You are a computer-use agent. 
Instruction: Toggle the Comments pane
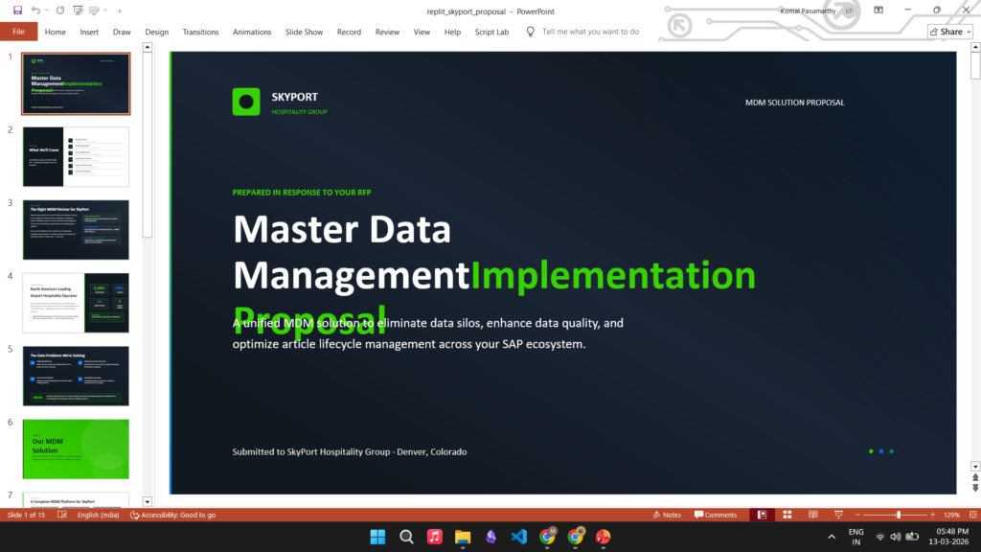pos(715,515)
